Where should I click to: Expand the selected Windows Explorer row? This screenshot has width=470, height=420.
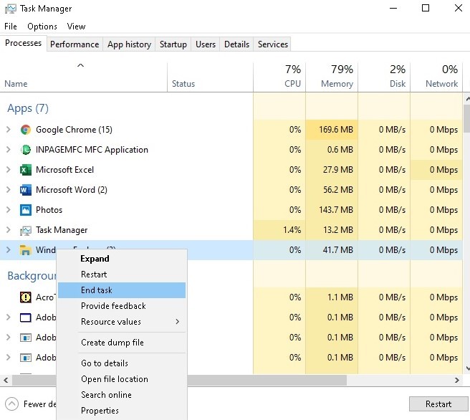[9, 250]
